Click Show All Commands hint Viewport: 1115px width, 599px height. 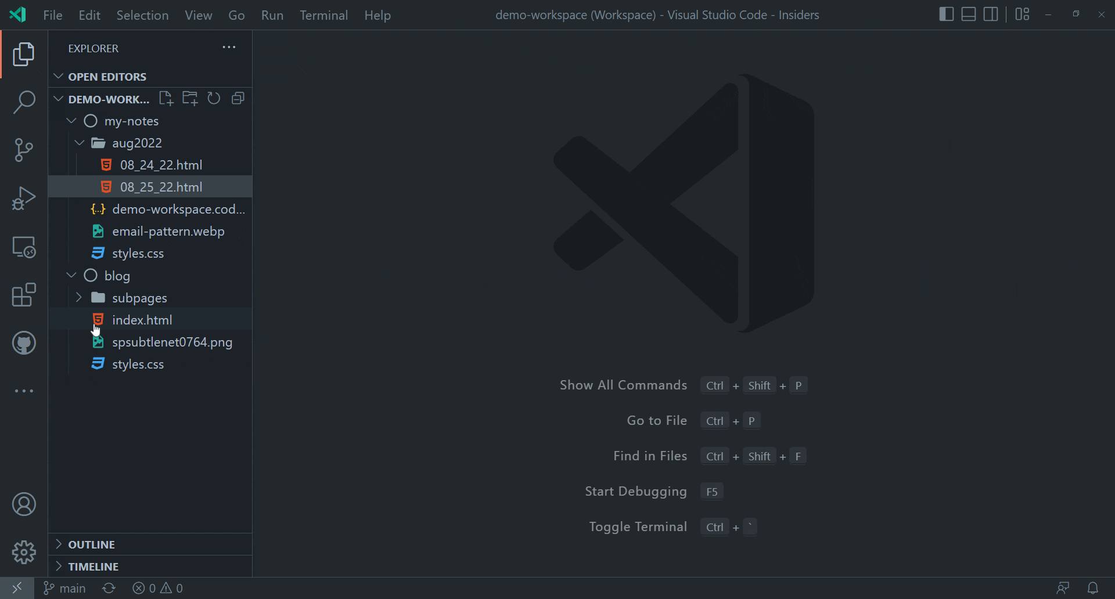tap(623, 385)
